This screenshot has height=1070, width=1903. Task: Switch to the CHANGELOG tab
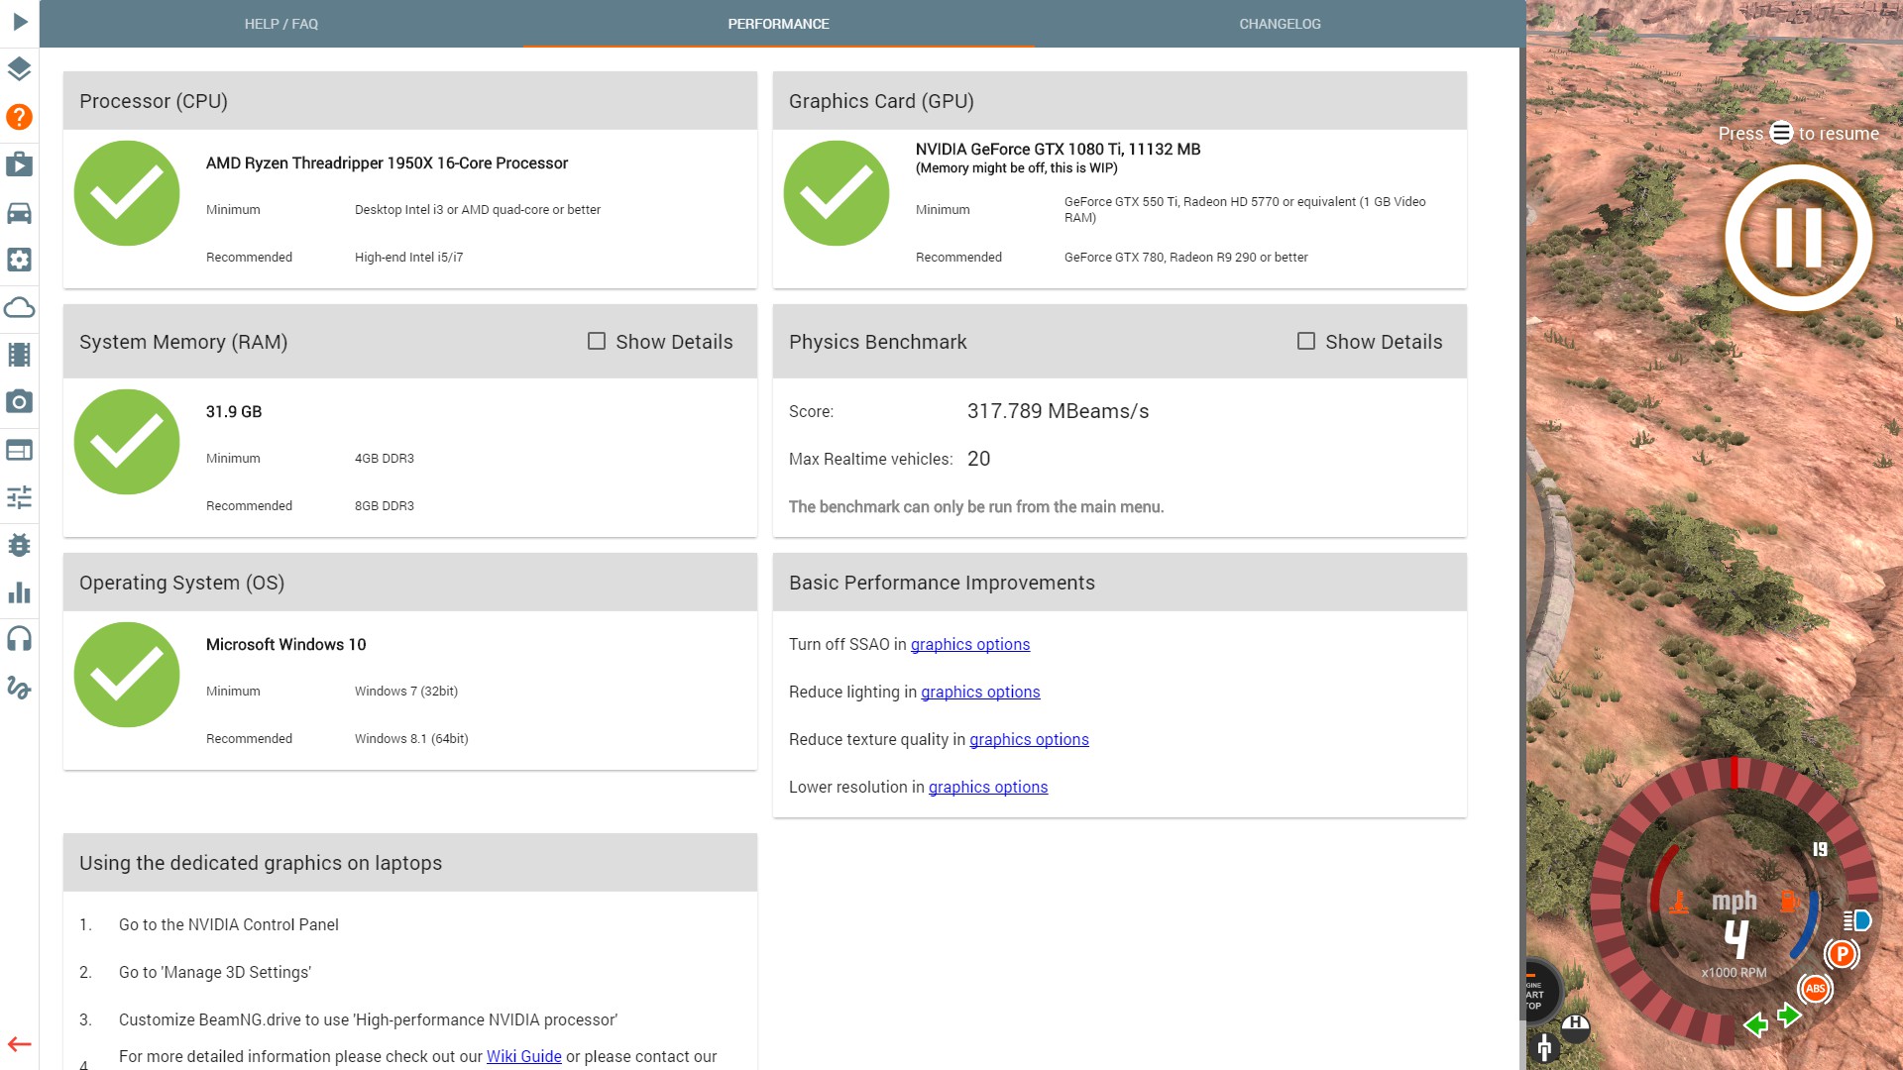pos(1280,24)
